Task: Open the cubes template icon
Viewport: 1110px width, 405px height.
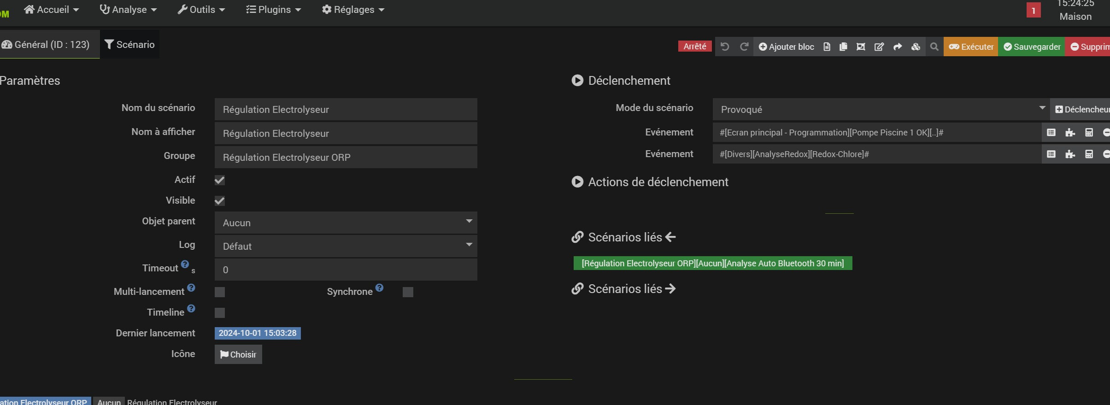Action: pyautogui.click(x=916, y=47)
